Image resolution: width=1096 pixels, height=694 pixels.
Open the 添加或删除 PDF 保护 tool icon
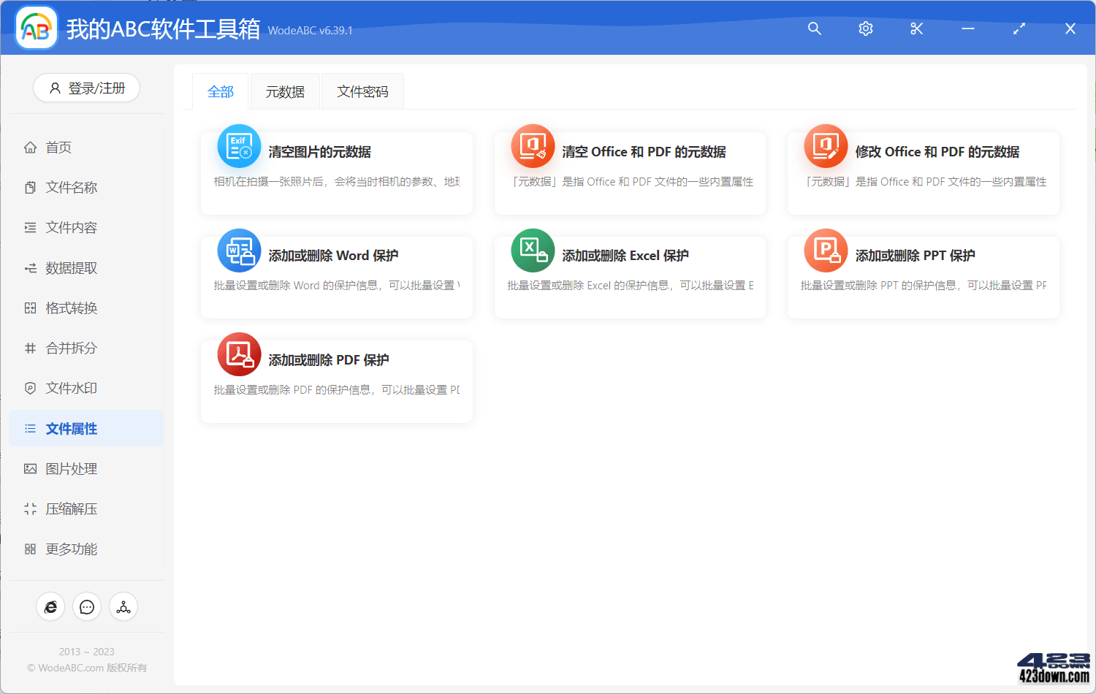(239, 354)
